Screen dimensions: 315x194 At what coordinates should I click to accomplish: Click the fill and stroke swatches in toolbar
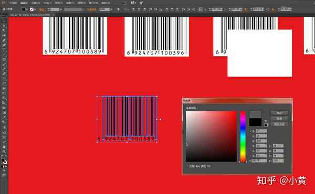tap(4, 161)
